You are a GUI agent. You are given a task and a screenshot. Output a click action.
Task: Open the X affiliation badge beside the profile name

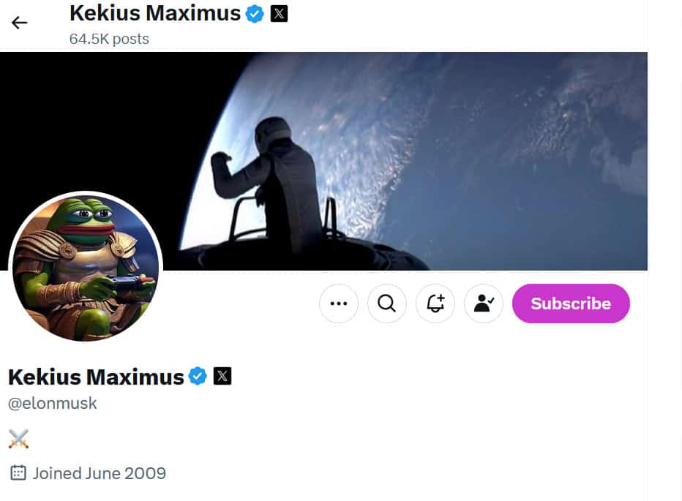(x=222, y=376)
